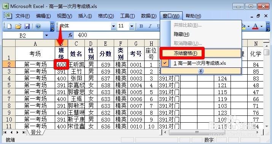Image resolution: width=272 pixels, height=144 pixels.
Task: Select row 9 header
Action: [9, 112]
